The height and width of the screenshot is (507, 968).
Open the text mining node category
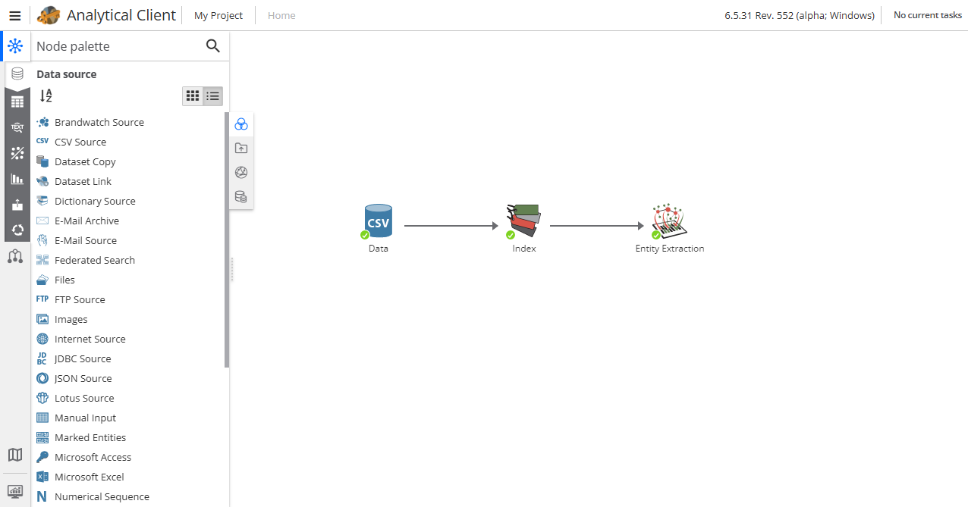pyautogui.click(x=17, y=127)
